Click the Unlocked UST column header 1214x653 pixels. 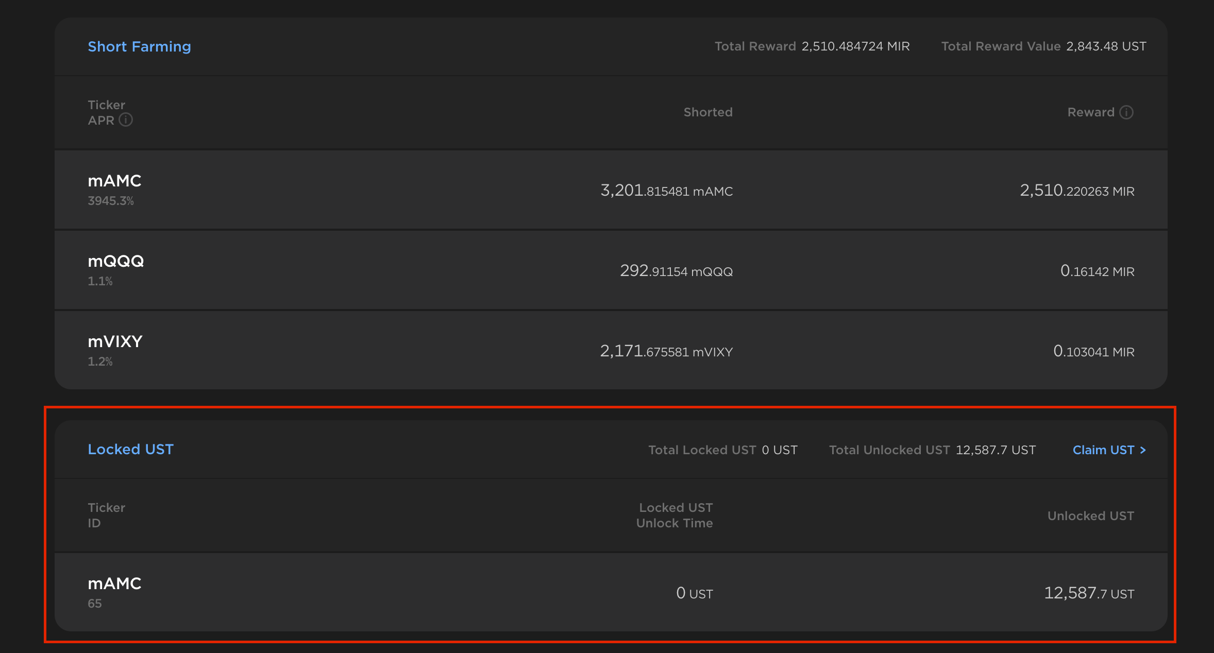click(x=1090, y=516)
